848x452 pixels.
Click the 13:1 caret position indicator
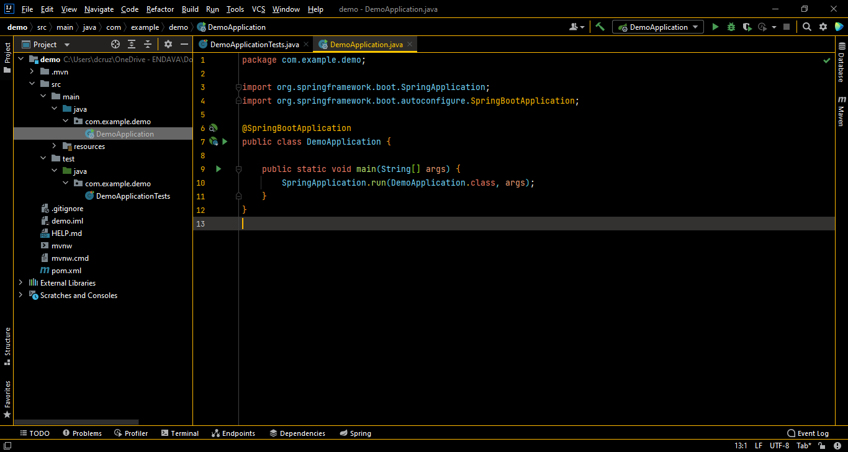click(x=741, y=446)
